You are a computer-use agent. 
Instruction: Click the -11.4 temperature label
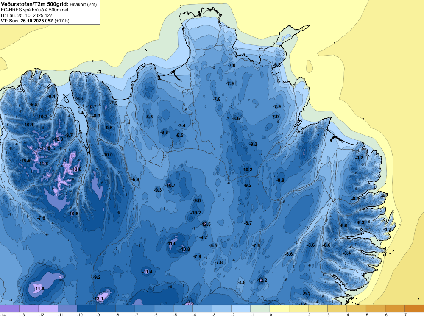147,272
